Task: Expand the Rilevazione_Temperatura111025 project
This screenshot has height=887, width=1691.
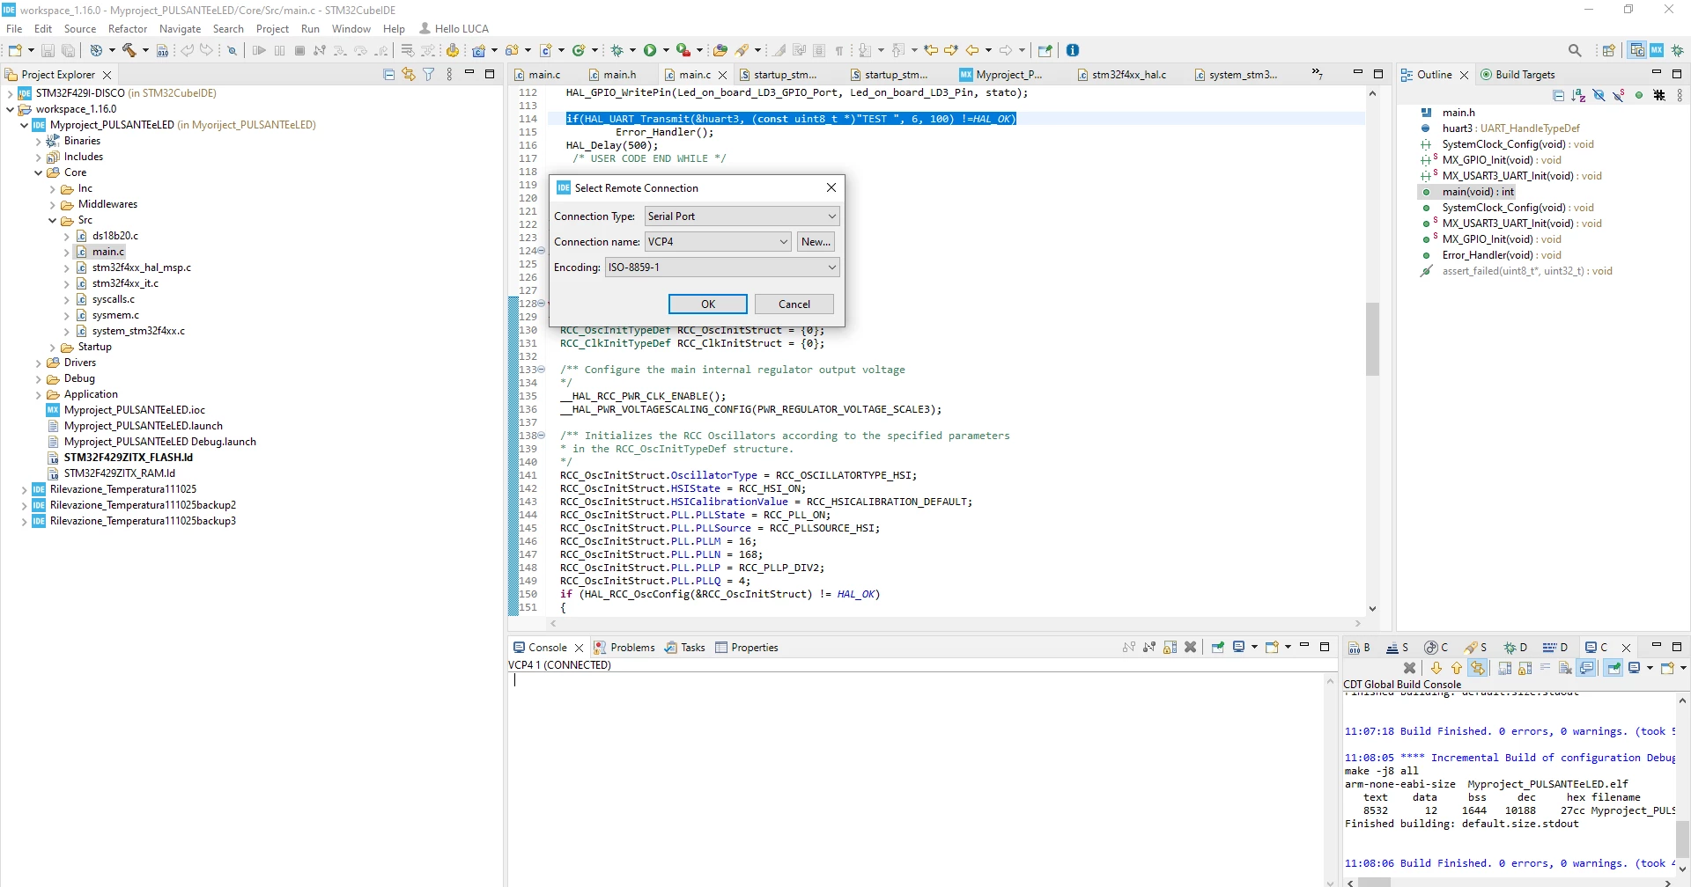Action: coord(24,489)
